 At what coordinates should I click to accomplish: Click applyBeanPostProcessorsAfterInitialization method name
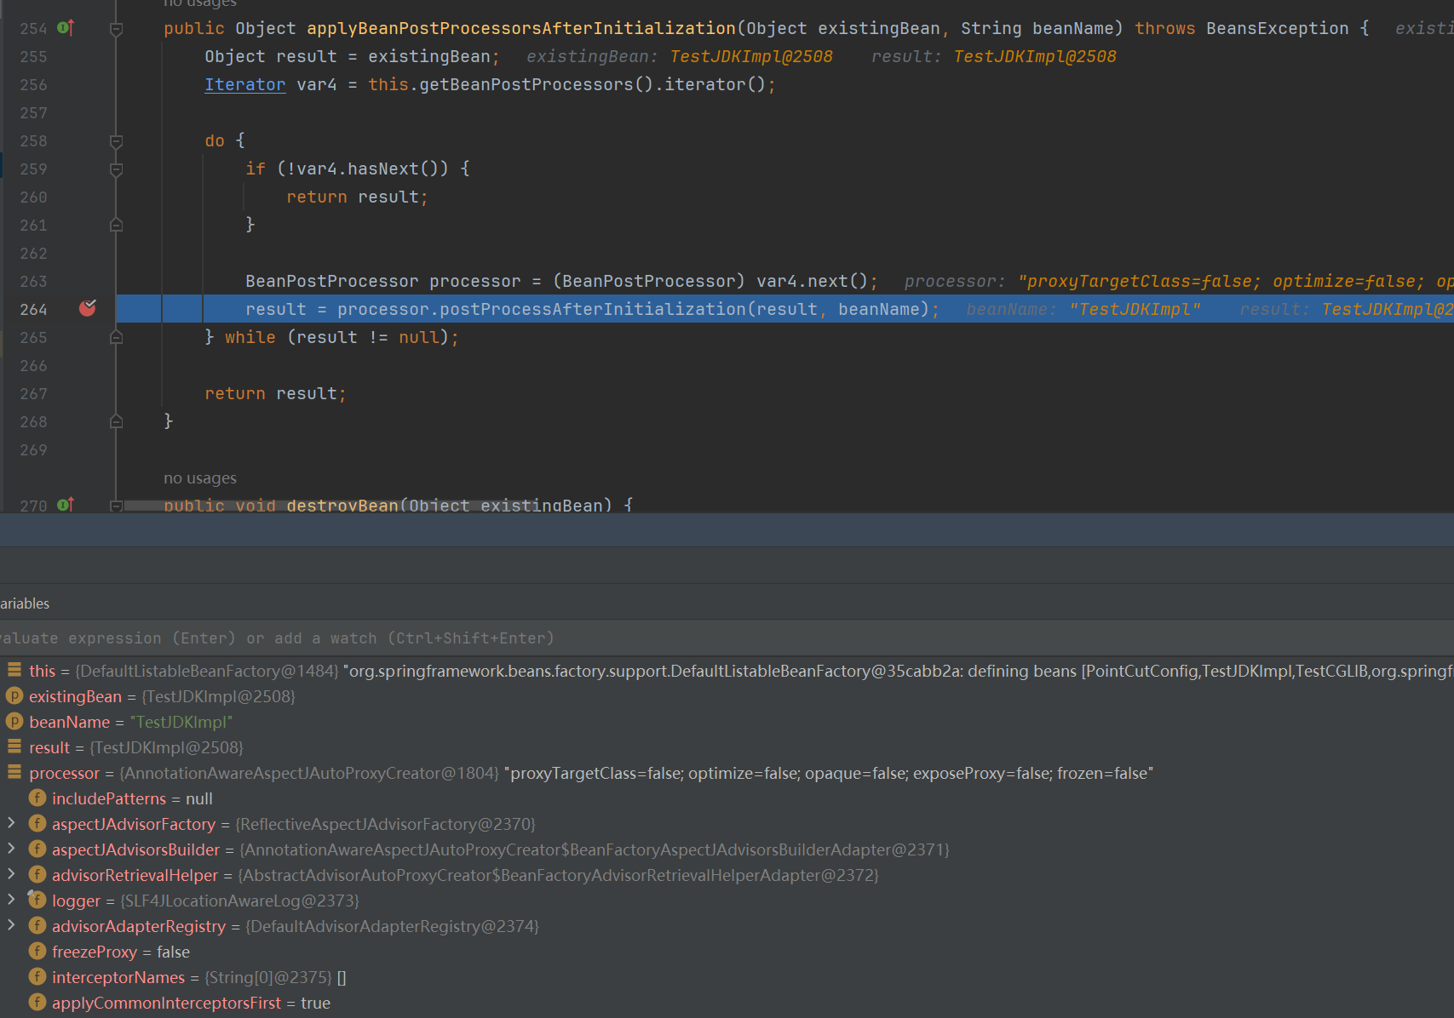521,28
